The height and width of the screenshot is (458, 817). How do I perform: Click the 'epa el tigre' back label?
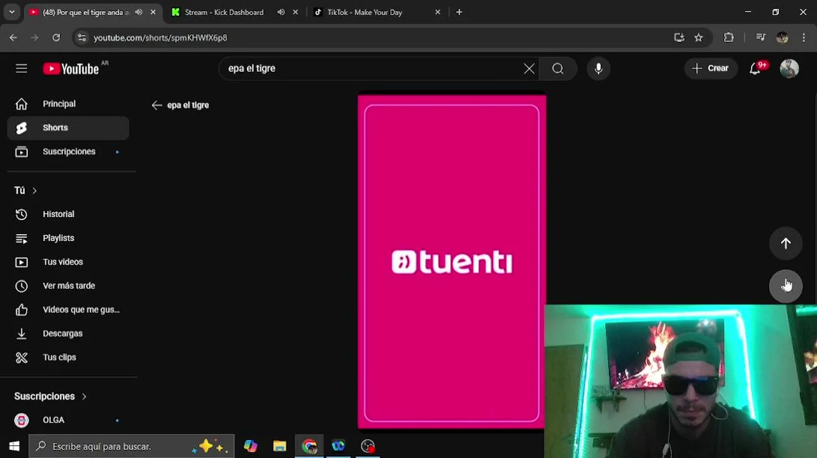pos(188,105)
